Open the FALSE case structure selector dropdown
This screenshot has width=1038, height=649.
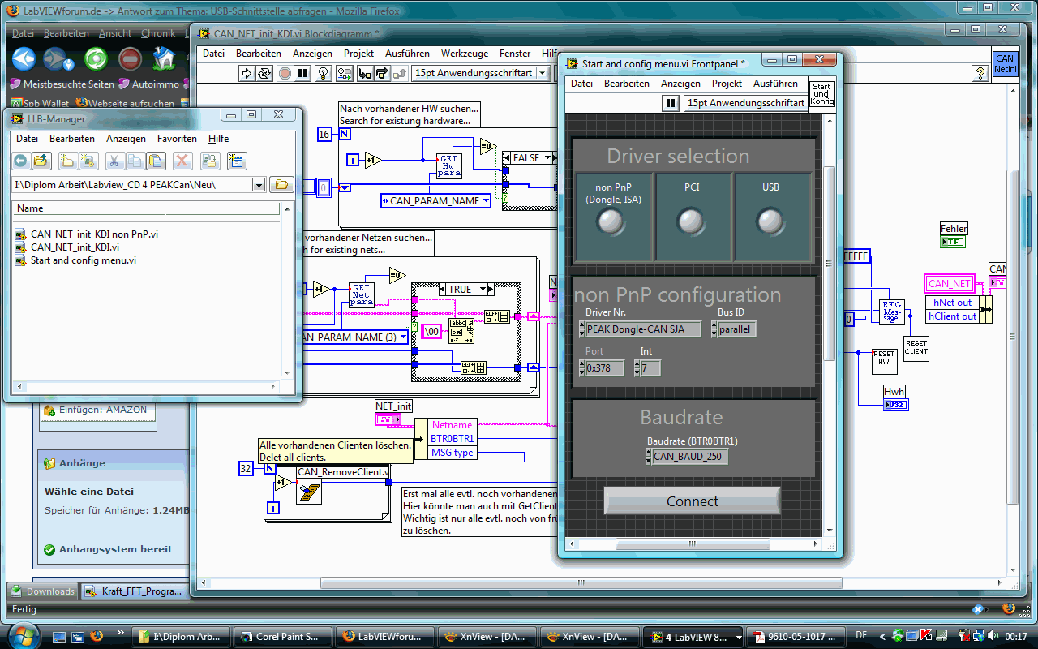click(x=548, y=158)
